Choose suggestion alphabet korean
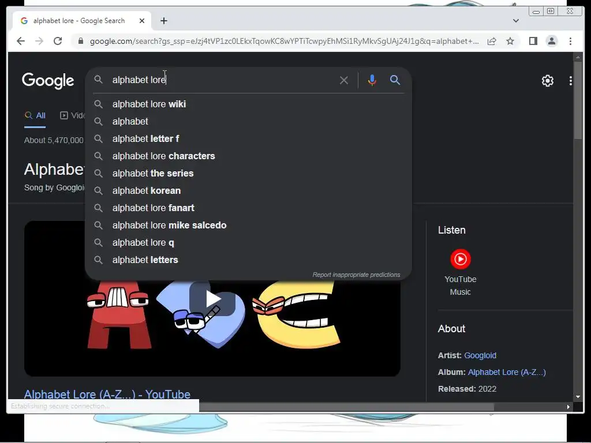This screenshot has width=591, height=443. [x=248, y=190]
